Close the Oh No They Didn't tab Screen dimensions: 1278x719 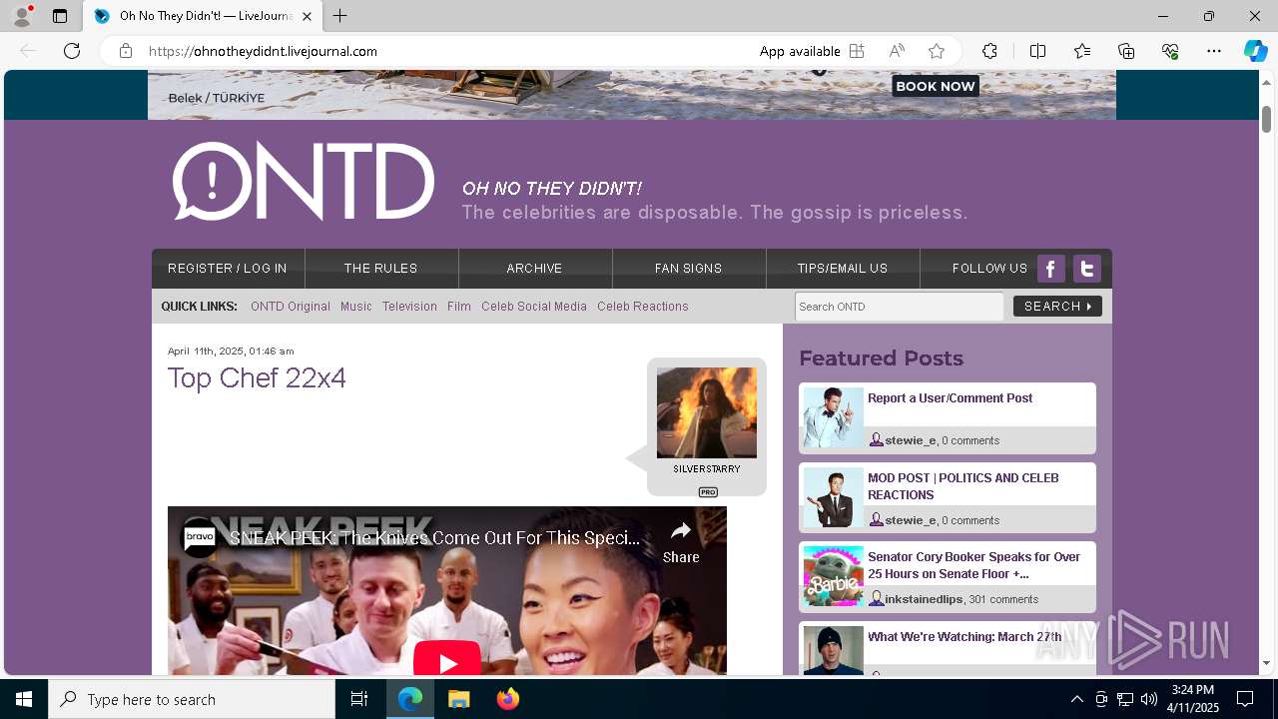(307, 16)
